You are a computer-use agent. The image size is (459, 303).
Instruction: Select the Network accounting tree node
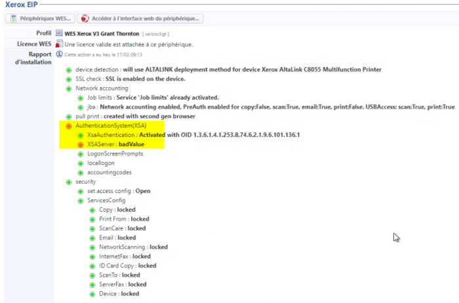pos(102,88)
